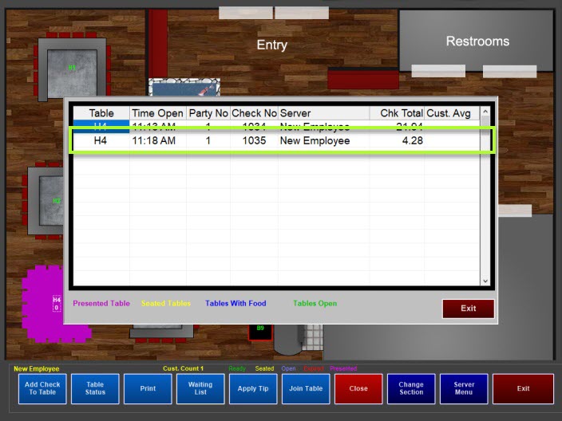Click the Table column header
The image size is (562, 421).
(101, 113)
